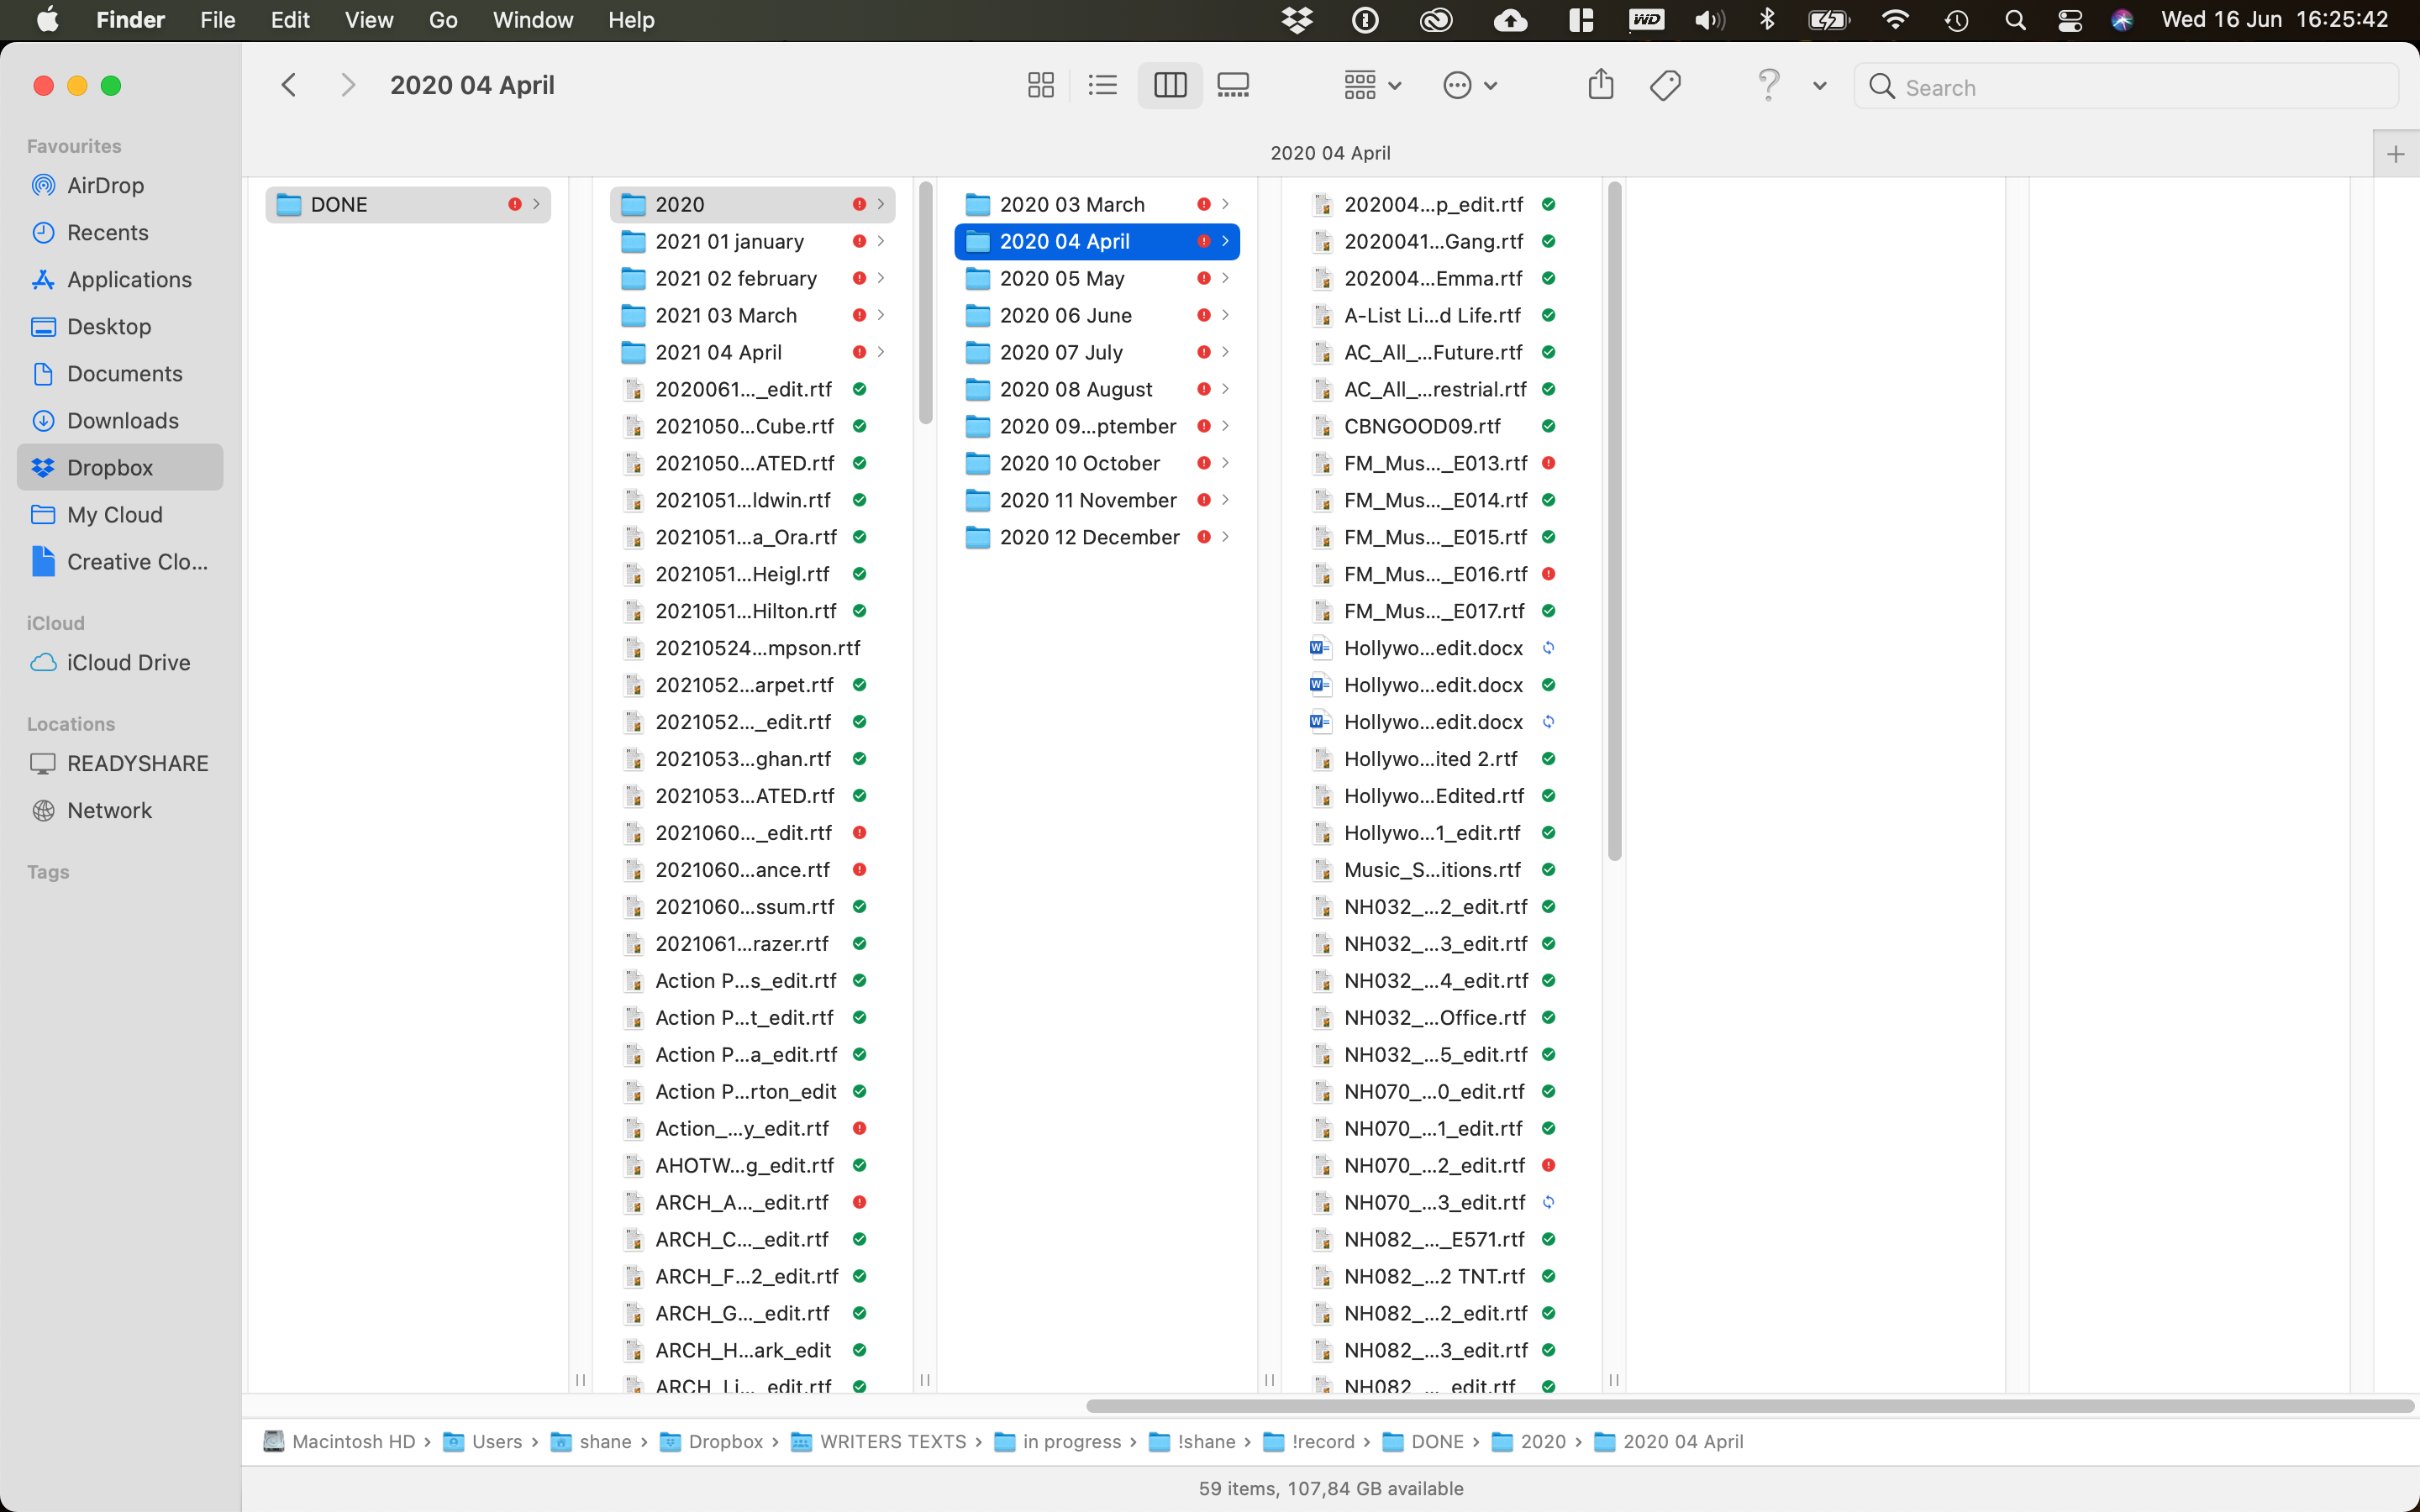Open the Spotlight search icon
This screenshot has height=1512, width=2420.
click(x=2015, y=19)
